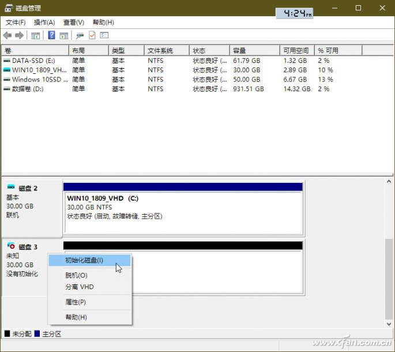This screenshot has height=352, width=395.
Task: Click the rescan disks toolbar icon
Action: click(80, 36)
